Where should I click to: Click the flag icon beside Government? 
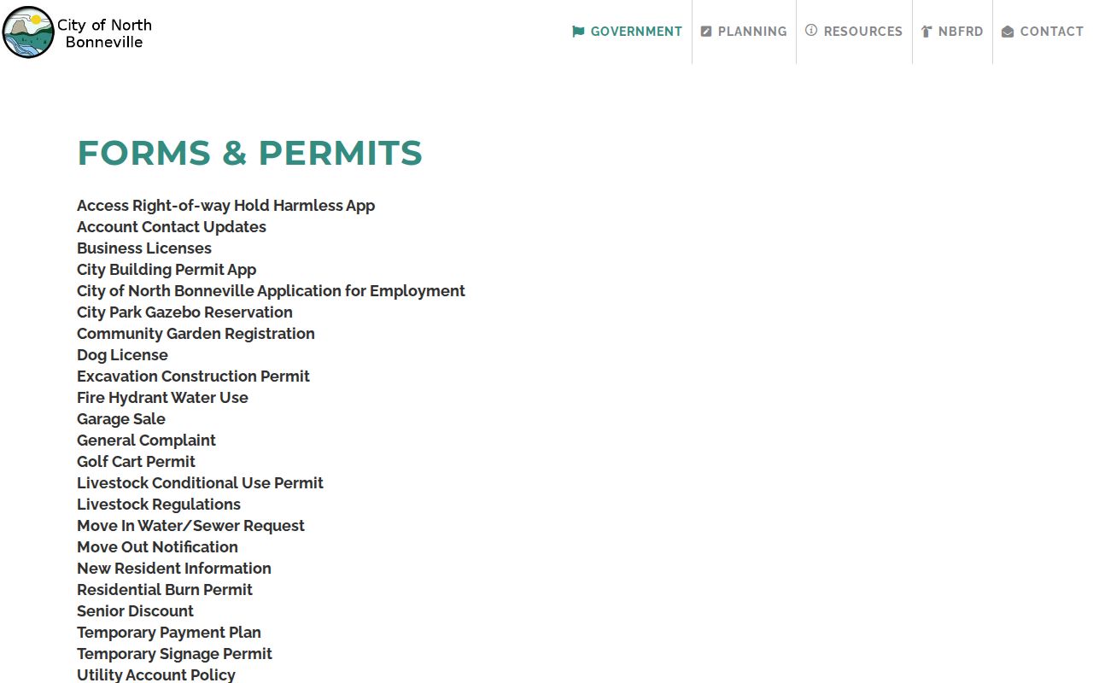coord(578,32)
